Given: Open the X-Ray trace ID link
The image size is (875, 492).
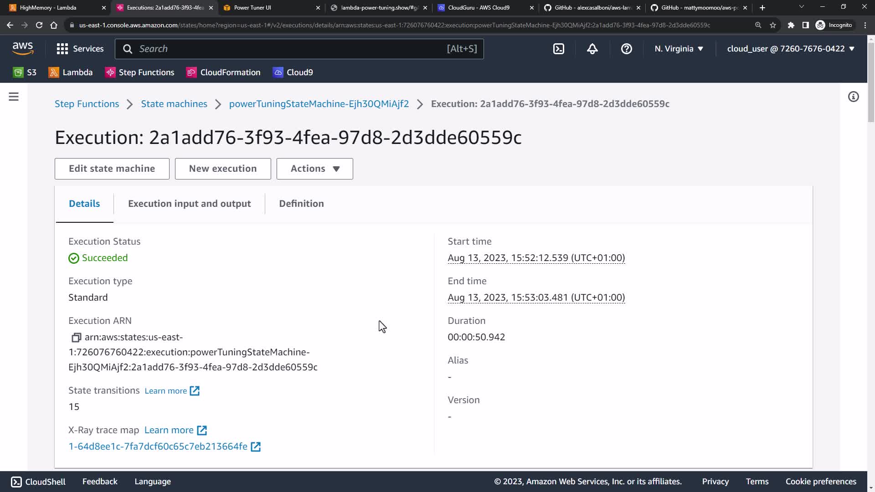Looking at the screenshot, I should tap(158, 446).
